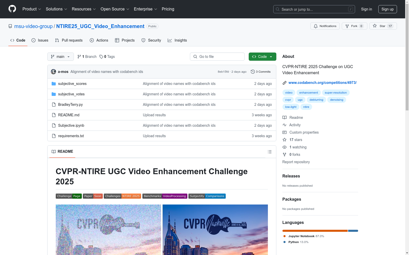This screenshot has height=255, width=409.
Task: Click the link icon beside codabench URL
Action: 285,83
